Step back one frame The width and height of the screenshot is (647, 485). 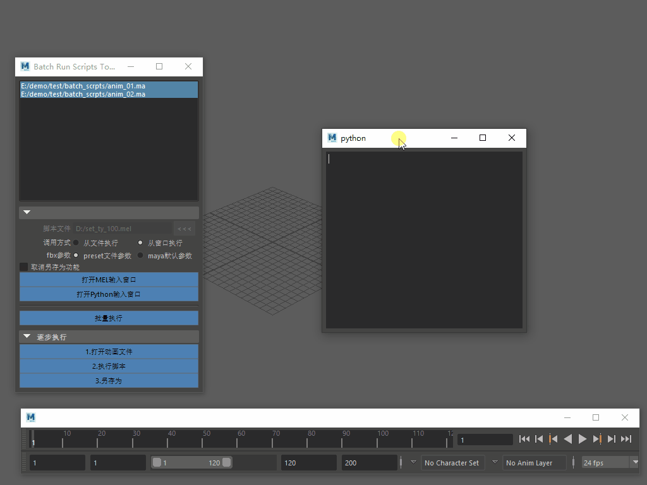coord(539,439)
